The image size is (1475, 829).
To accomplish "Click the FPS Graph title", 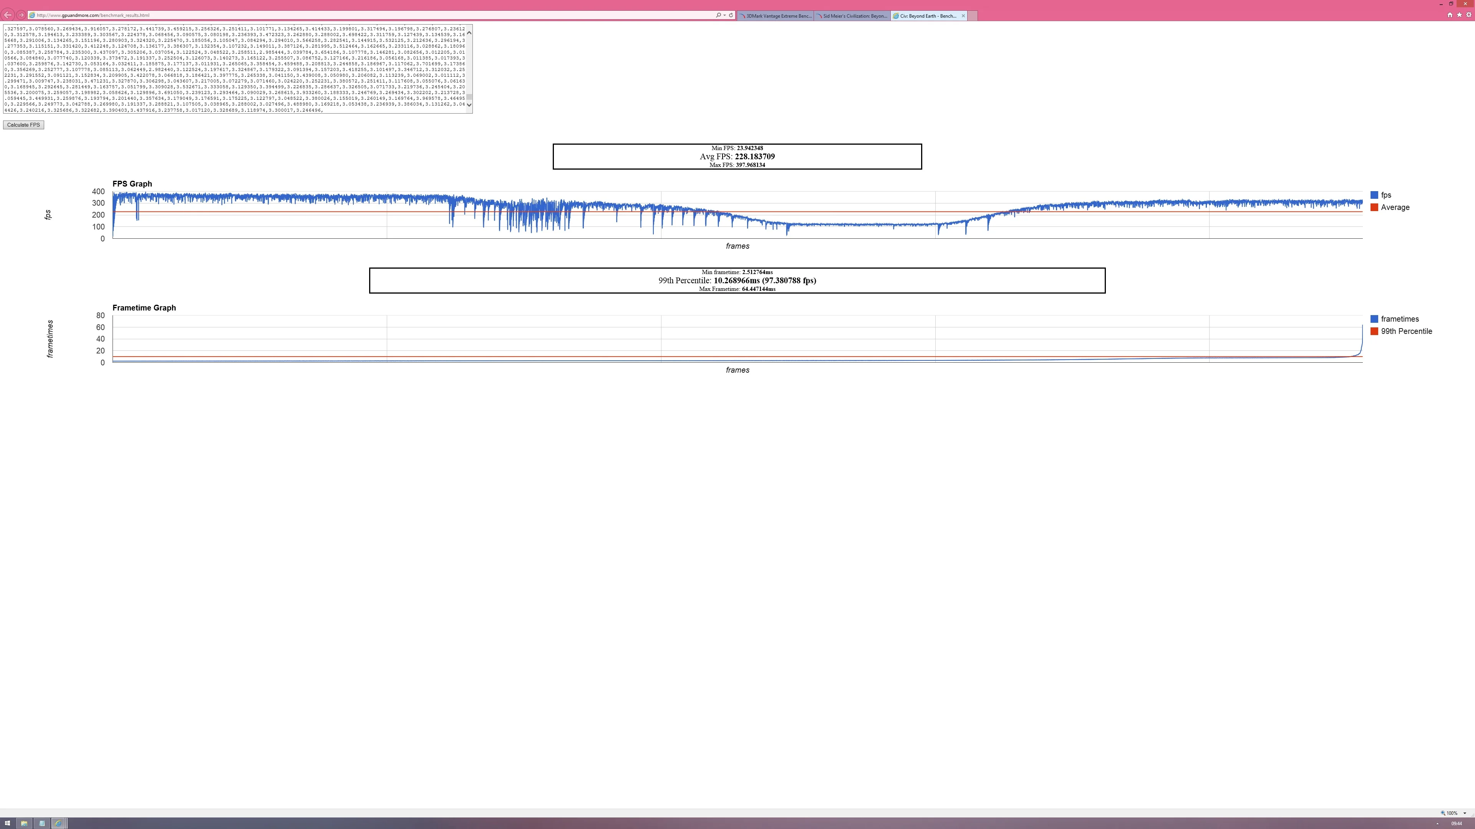I will point(132,184).
